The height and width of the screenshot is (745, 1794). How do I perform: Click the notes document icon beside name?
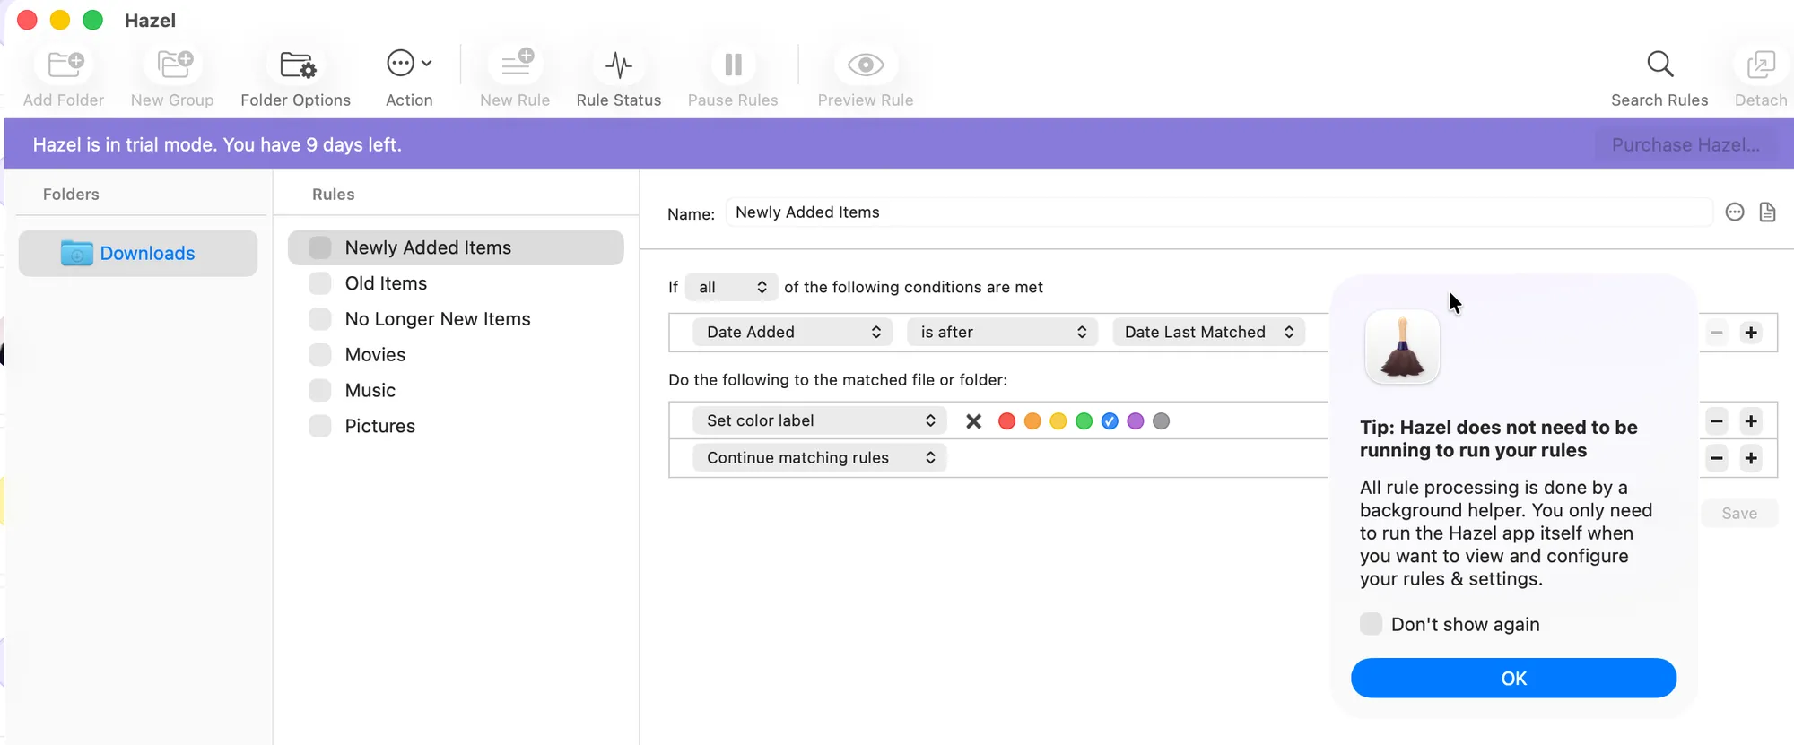tap(1767, 212)
